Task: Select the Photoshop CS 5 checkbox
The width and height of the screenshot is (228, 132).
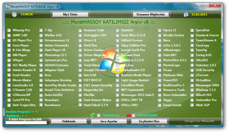Action: pos(41,55)
